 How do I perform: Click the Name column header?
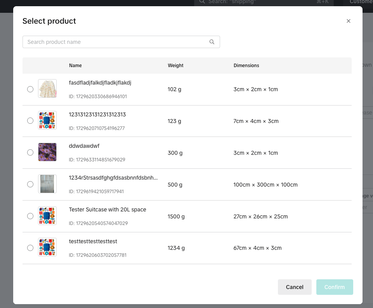pyautogui.click(x=75, y=66)
